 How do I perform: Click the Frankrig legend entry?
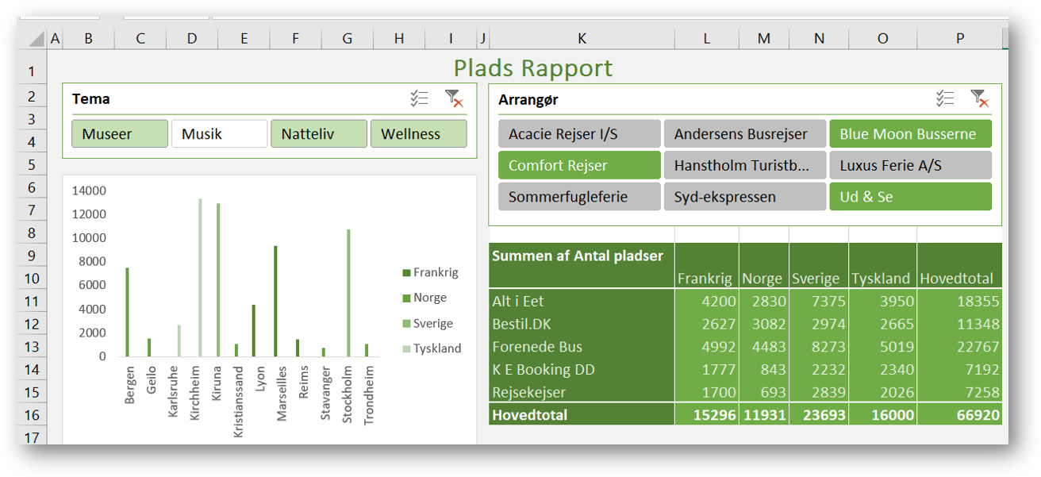[x=429, y=272]
